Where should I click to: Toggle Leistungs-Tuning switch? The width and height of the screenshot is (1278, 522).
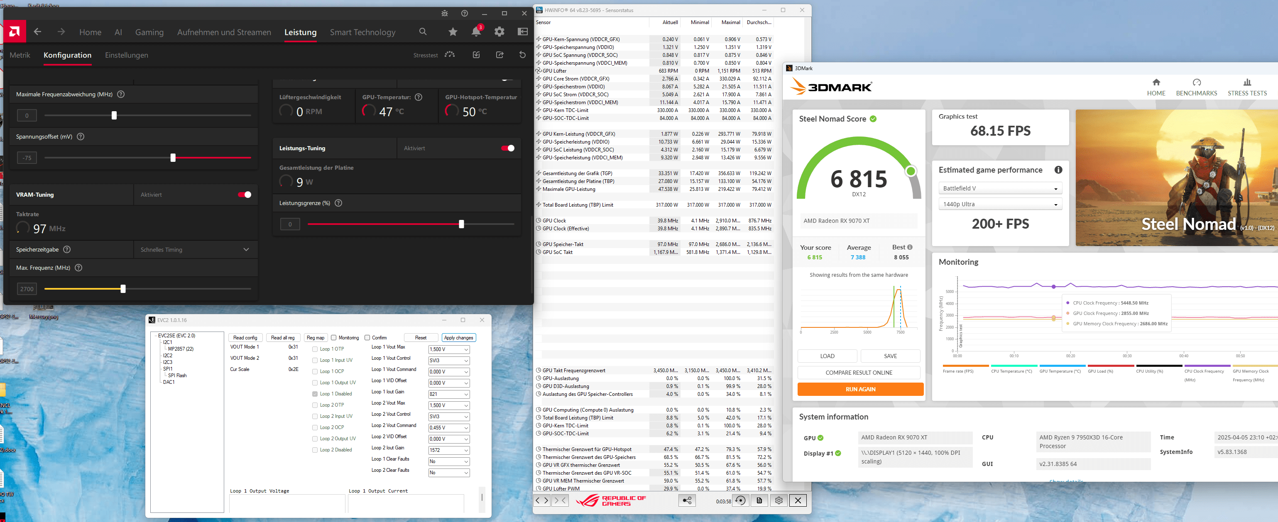[x=507, y=148]
